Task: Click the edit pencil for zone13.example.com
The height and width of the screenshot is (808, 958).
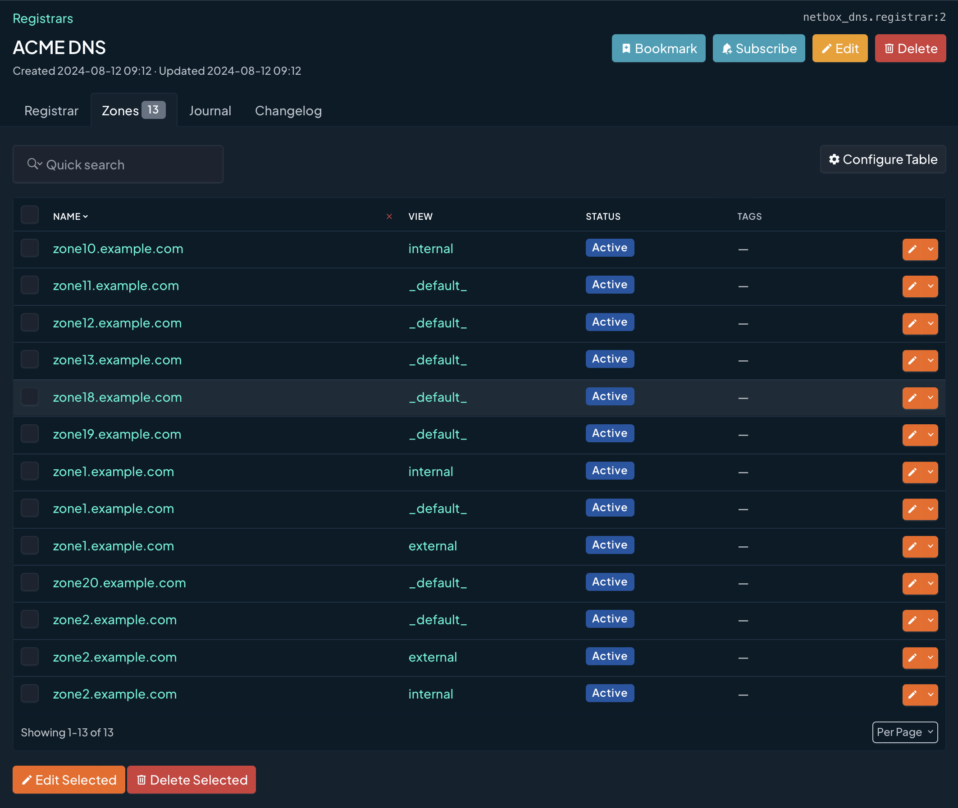Action: (912, 360)
